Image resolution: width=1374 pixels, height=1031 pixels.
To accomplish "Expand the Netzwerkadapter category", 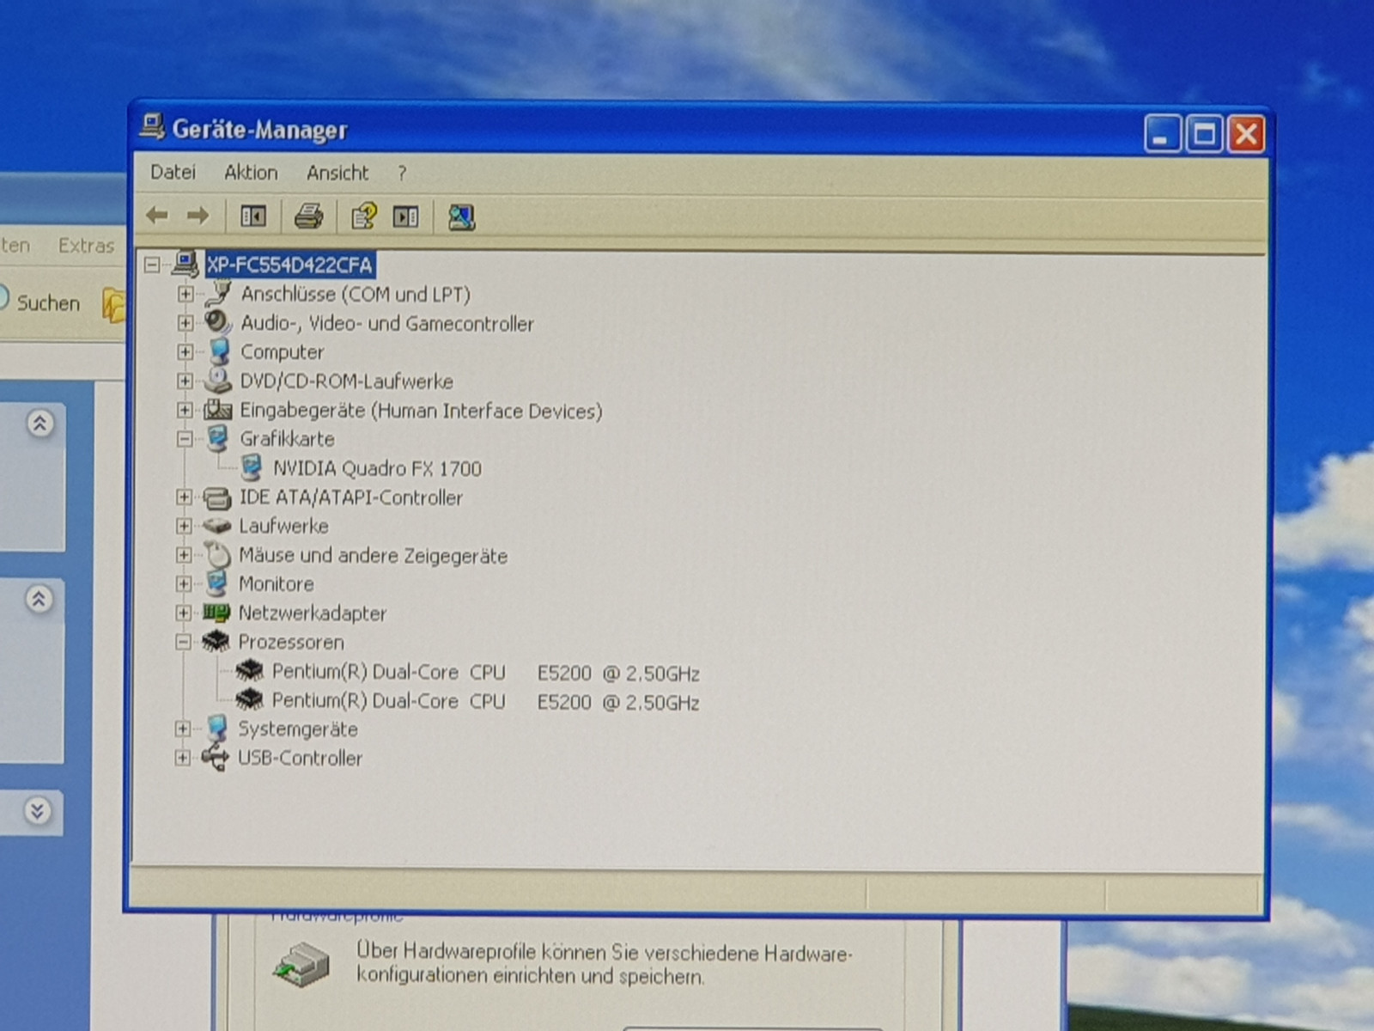I will click(183, 613).
